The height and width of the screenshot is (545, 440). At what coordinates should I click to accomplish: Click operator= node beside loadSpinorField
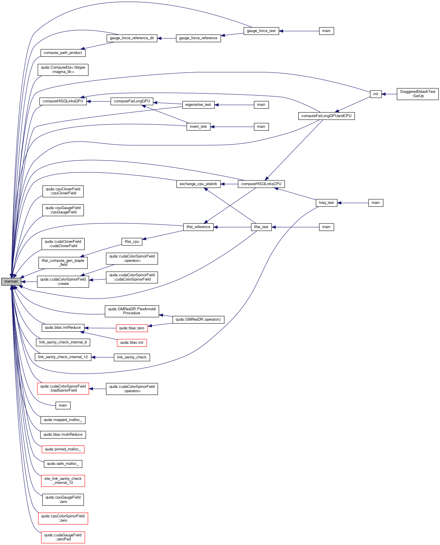click(x=132, y=389)
